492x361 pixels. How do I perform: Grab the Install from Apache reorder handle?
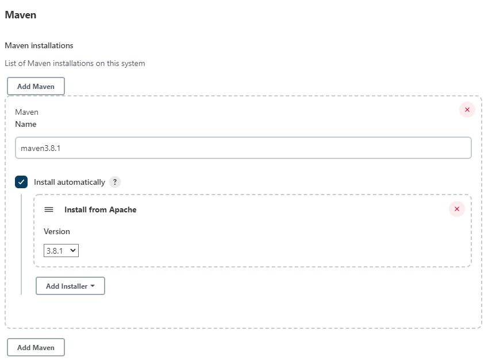point(49,209)
